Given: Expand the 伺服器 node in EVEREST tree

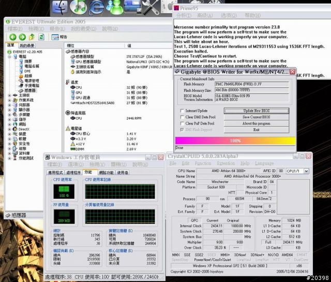Looking at the screenshot, I should [9, 105].
